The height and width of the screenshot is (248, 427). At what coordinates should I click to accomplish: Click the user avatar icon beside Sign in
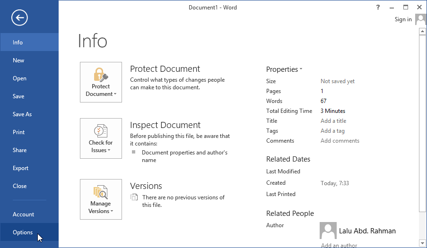click(421, 19)
